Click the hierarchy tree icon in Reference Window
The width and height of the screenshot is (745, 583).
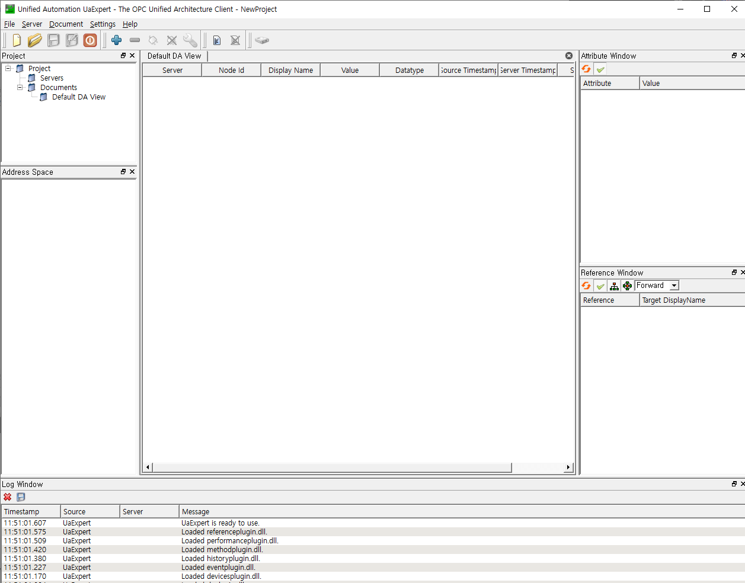pyautogui.click(x=614, y=286)
